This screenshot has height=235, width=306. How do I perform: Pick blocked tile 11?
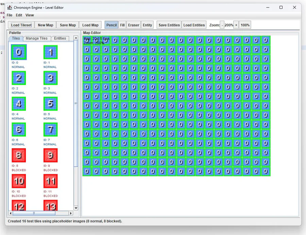51,181
